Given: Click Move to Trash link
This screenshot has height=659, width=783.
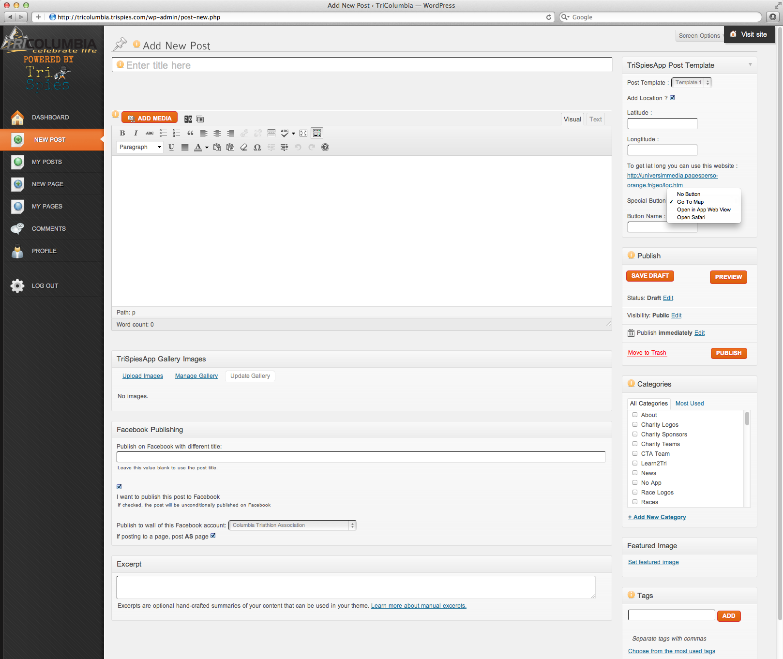Looking at the screenshot, I should [647, 353].
